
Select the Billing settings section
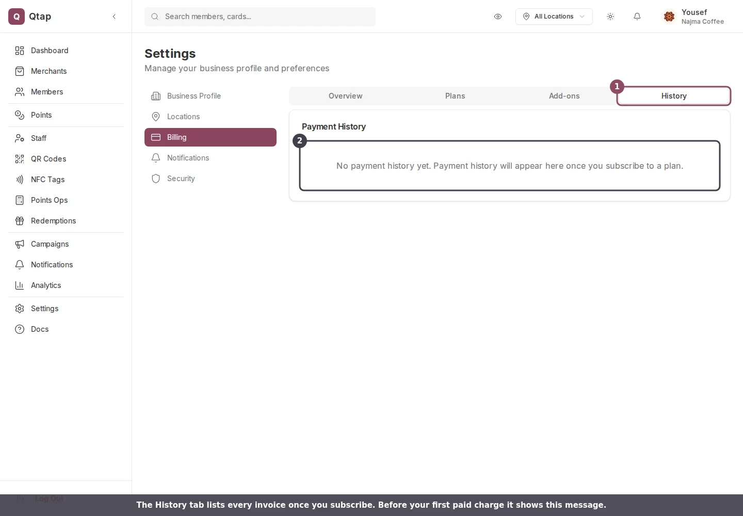tap(211, 137)
